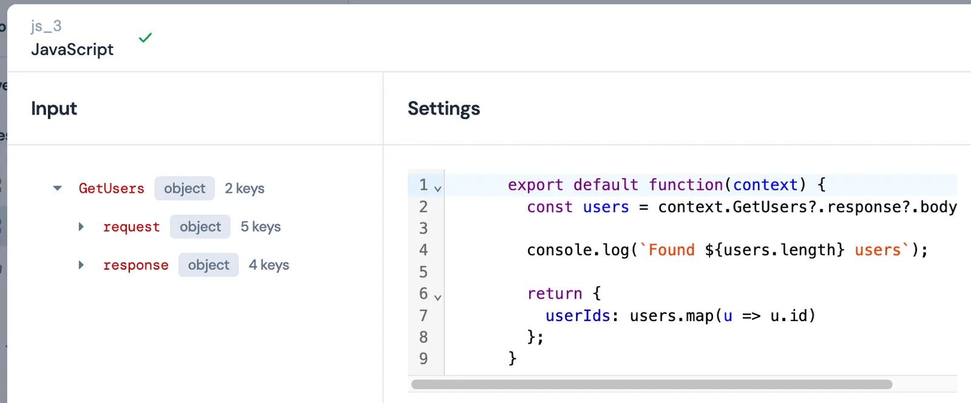Click the closing '};' on line 8
The image size is (971, 403).
(x=535, y=337)
